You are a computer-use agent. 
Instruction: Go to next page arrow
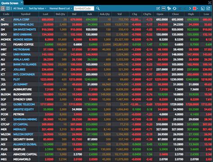[x=190, y=9]
